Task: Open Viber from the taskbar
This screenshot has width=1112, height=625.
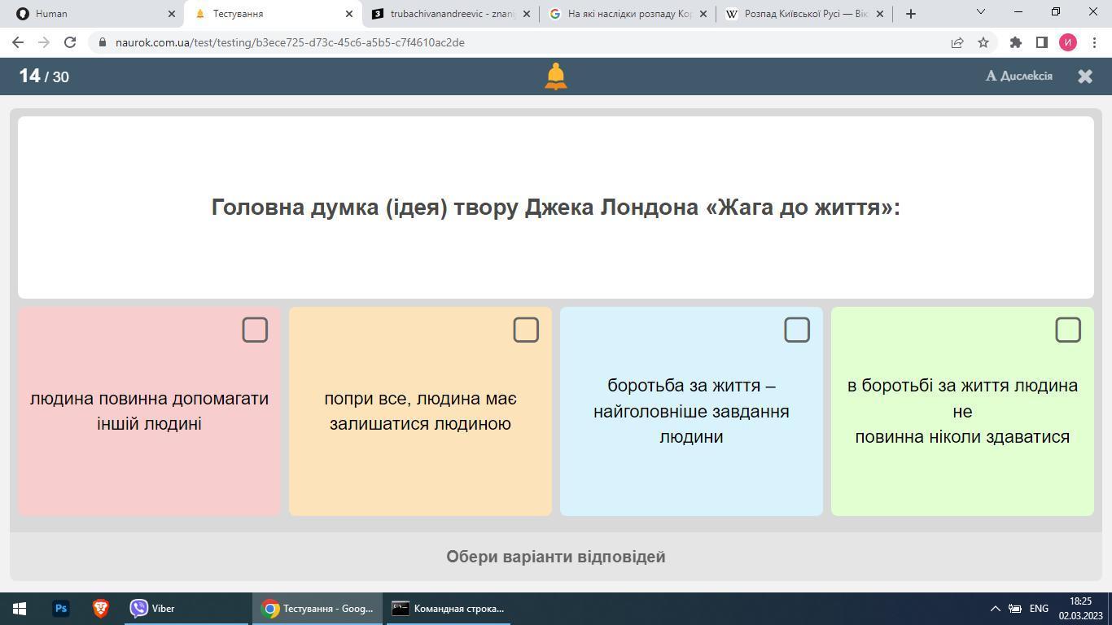Action: (186, 609)
